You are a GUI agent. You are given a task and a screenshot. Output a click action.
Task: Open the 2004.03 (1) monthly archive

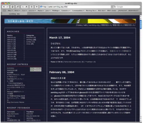11,37
